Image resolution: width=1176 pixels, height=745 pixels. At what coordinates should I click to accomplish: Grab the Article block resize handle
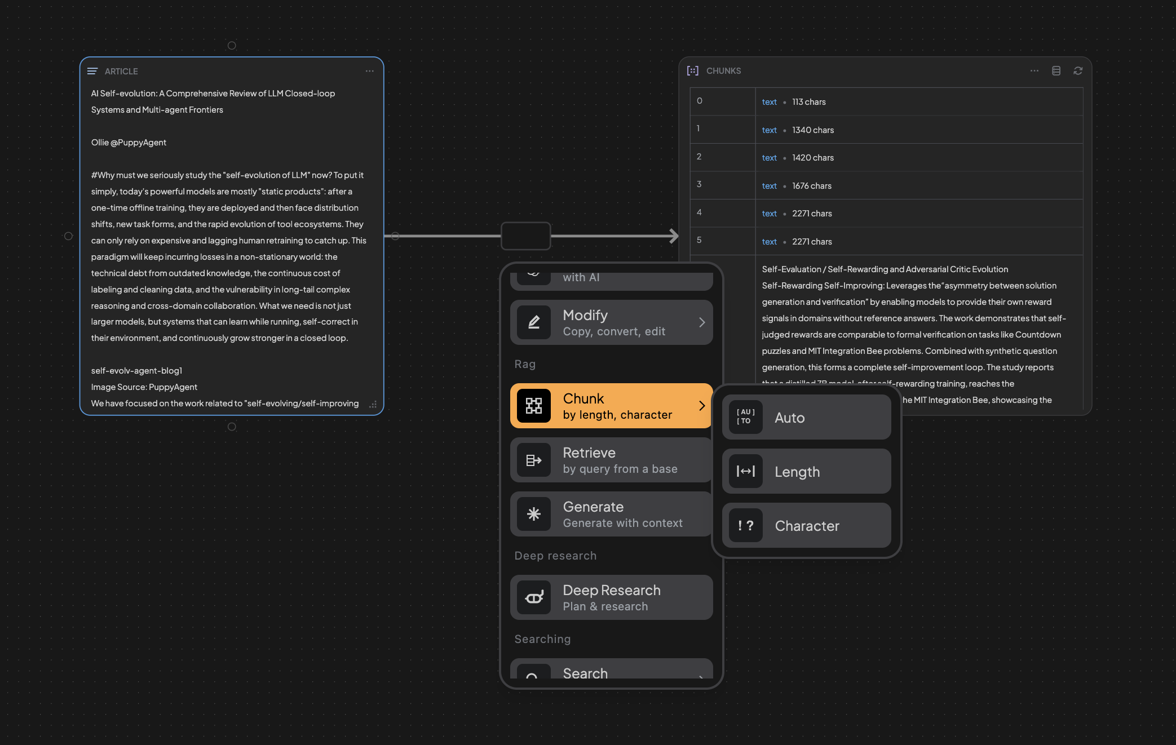pos(373,404)
